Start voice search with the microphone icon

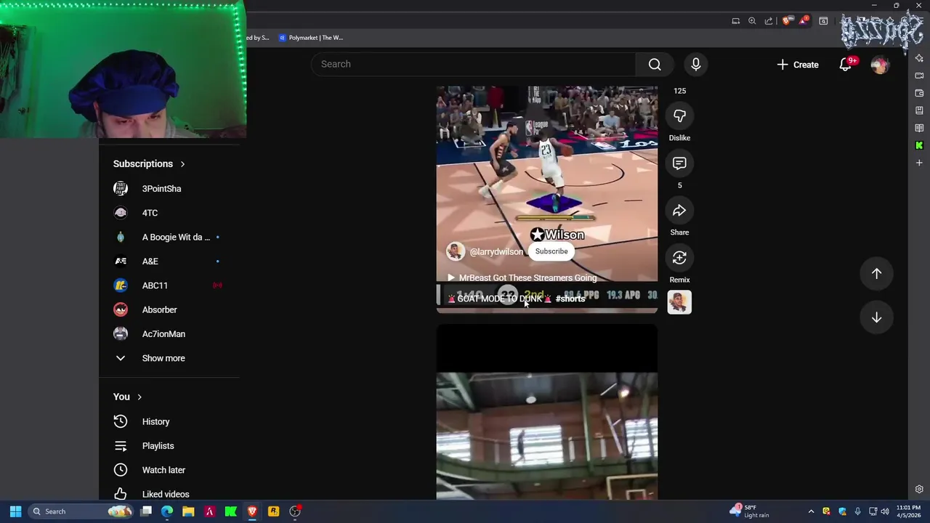point(695,65)
